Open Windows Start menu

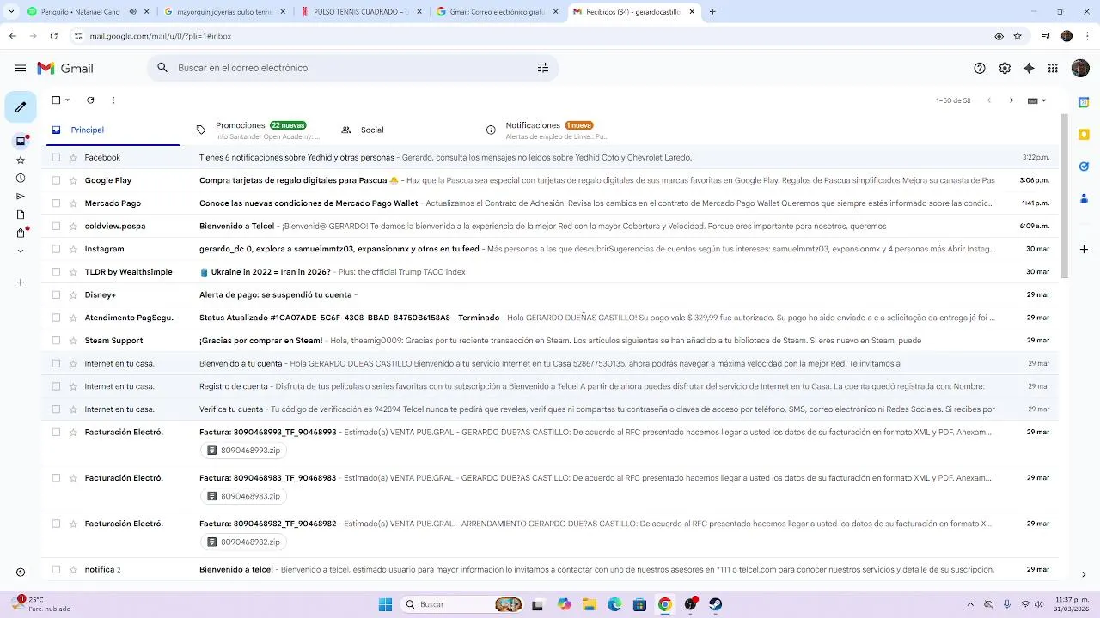(386, 604)
